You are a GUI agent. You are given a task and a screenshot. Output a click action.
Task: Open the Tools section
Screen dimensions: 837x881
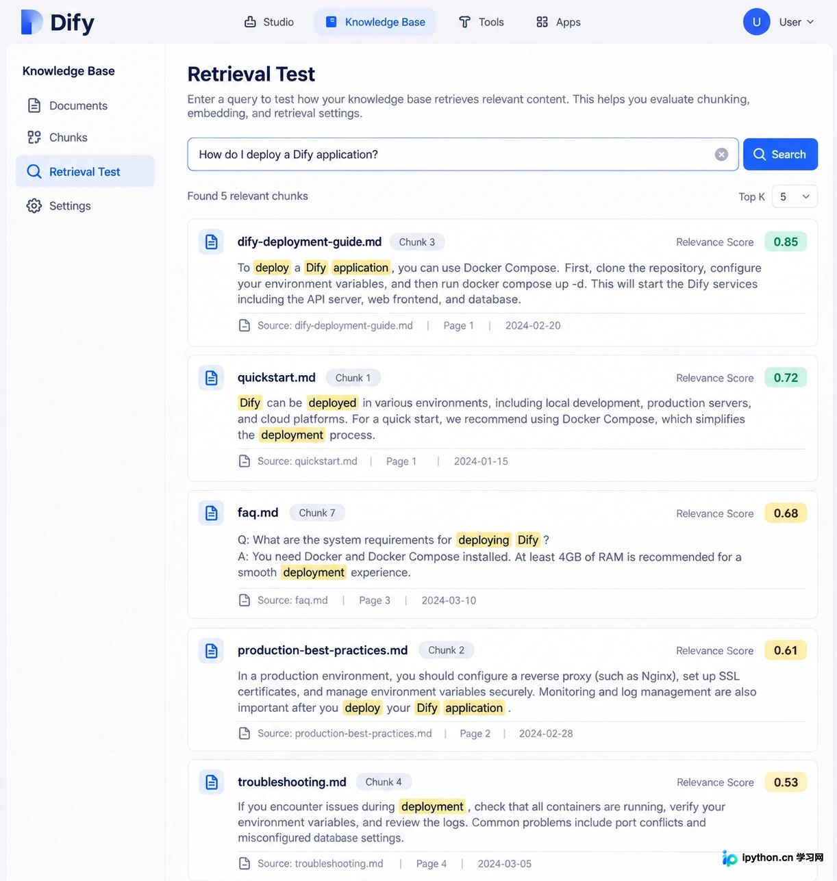pyautogui.click(x=482, y=22)
